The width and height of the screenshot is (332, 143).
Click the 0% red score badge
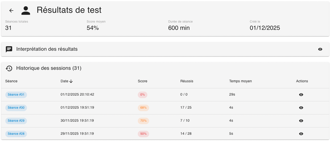click(143, 95)
